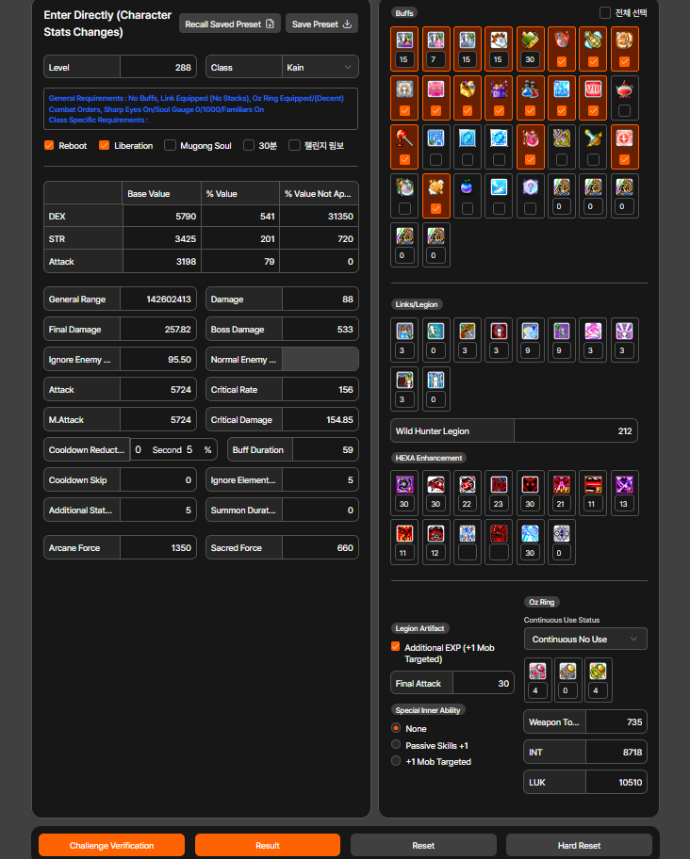Image resolution: width=690 pixels, height=859 pixels.
Task: Edit the Level field showing 288
Action: pos(157,67)
